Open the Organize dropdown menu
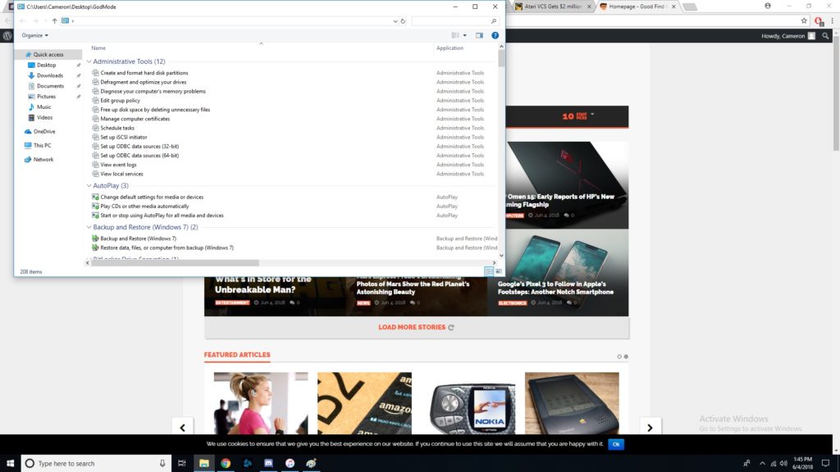Image resolution: width=840 pixels, height=472 pixels. point(35,35)
